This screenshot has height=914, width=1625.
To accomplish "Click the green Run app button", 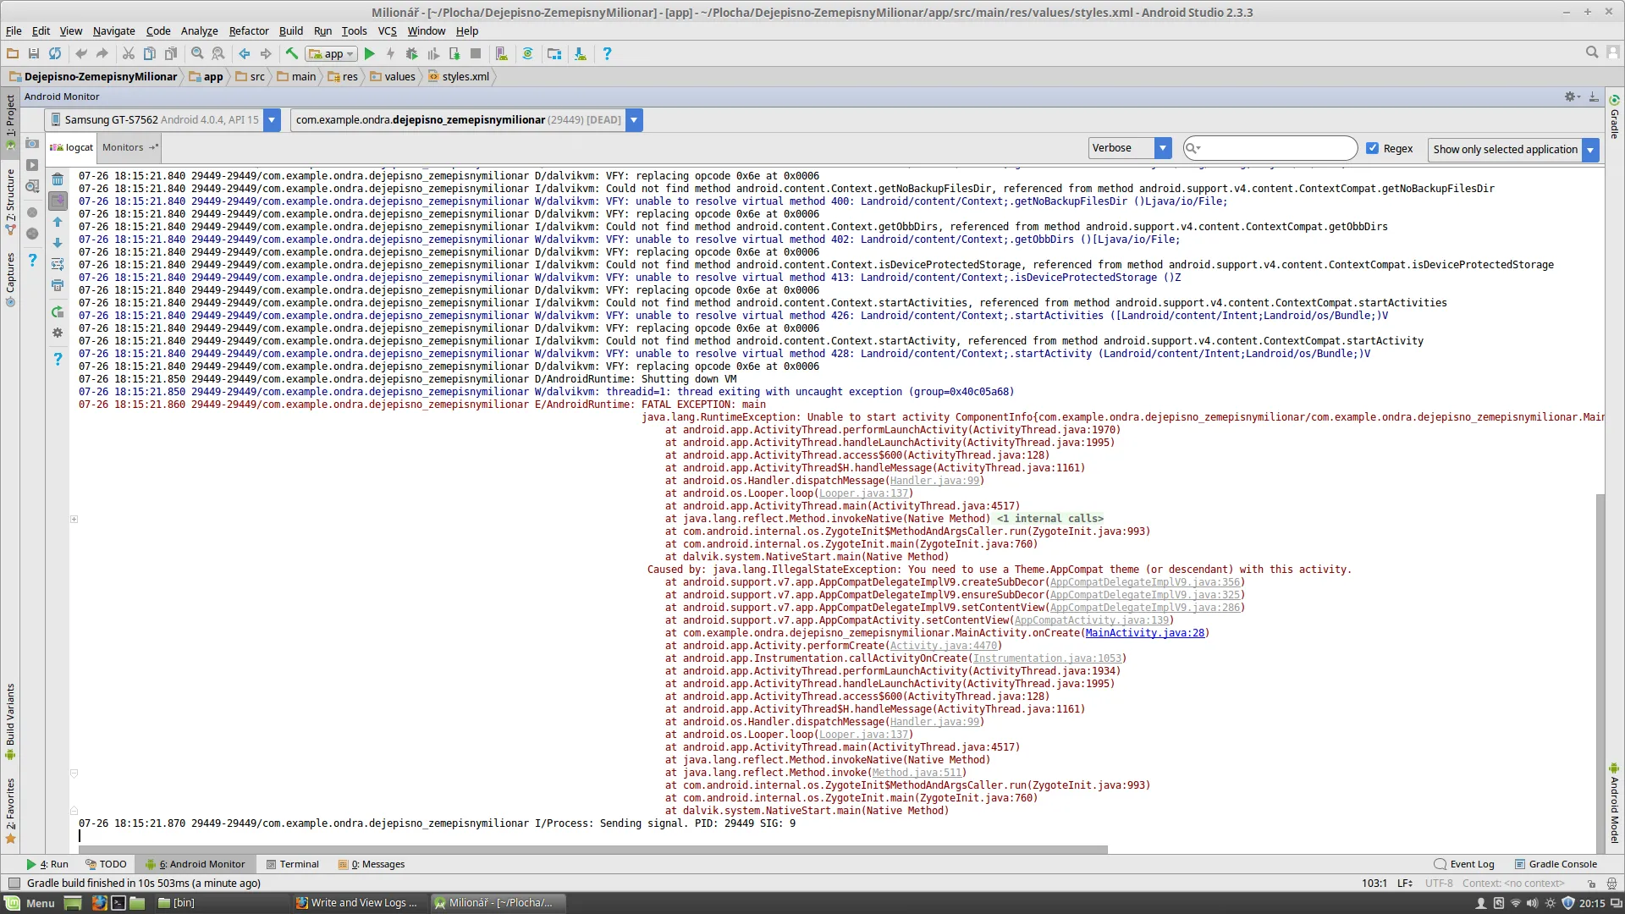I will point(369,53).
